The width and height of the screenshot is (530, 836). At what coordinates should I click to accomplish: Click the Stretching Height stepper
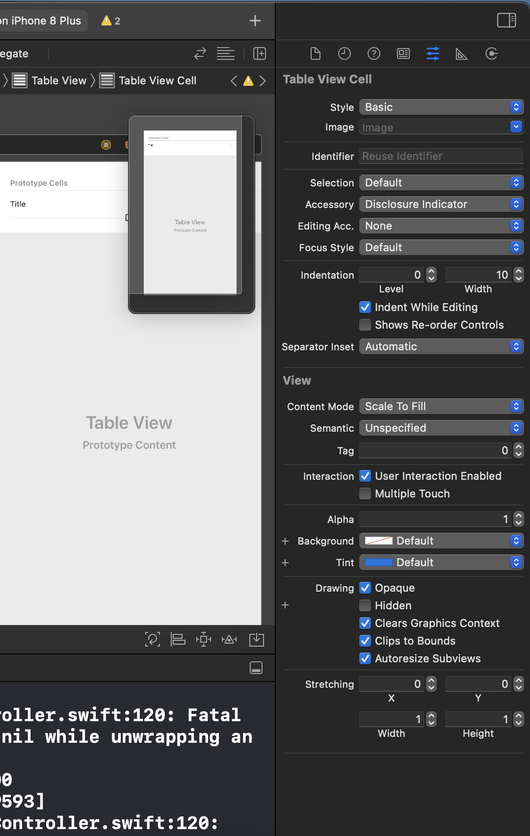519,719
